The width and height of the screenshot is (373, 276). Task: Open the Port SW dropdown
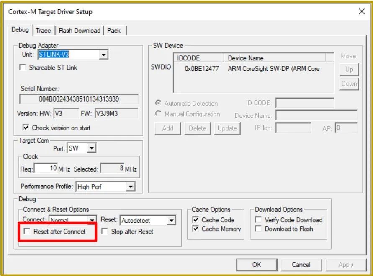(x=92, y=148)
